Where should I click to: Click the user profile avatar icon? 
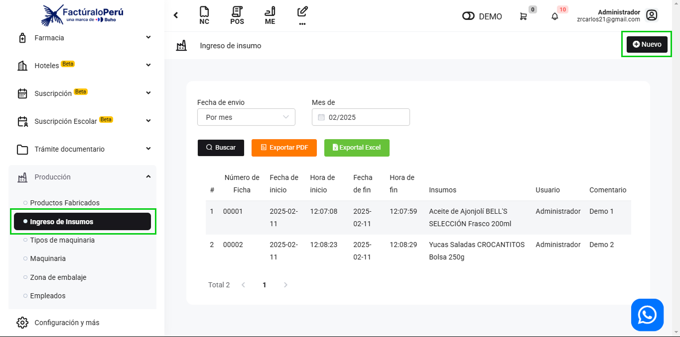[652, 15]
